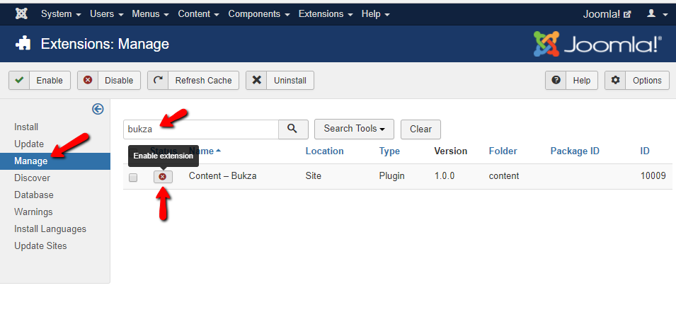Screen dimensions: 676x312
Task: Click the magnifying glass search button
Action: 293,129
